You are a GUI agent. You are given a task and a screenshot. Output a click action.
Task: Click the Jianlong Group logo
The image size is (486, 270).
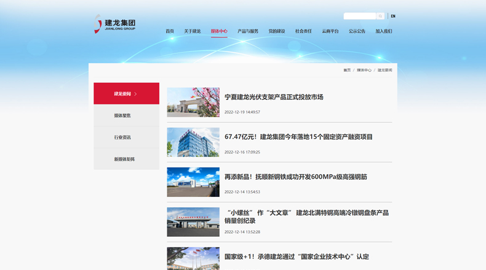coord(114,24)
